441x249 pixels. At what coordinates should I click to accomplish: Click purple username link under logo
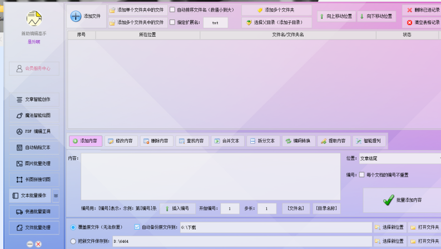[34, 42]
